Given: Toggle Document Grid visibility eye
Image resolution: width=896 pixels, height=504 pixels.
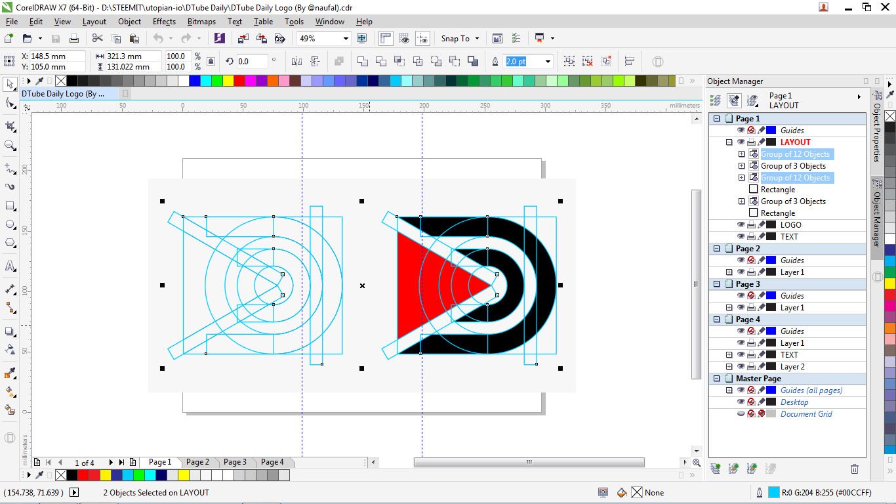Looking at the screenshot, I should tap(741, 414).
